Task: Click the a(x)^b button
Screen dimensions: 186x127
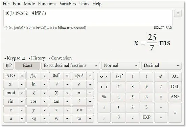Action: tap(79, 76)
